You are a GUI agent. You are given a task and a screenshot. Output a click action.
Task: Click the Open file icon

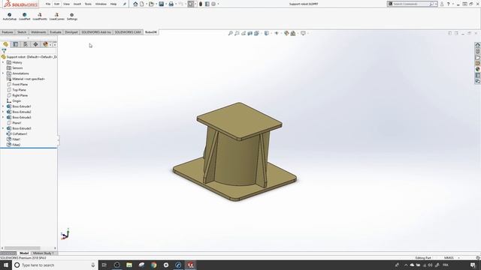pos(151,4)
